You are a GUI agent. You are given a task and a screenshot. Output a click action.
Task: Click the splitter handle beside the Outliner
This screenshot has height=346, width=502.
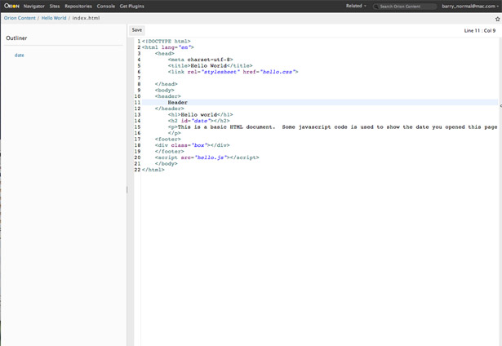pos(127,190)
